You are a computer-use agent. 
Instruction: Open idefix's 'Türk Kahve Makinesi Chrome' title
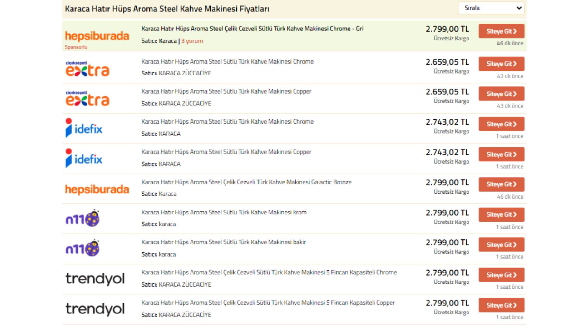point(227,121)
